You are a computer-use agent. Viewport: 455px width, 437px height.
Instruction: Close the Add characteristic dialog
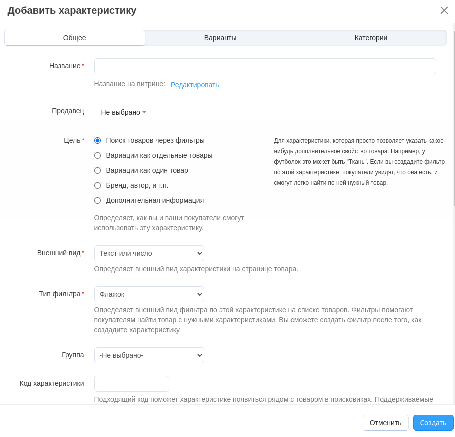[444, 10]
